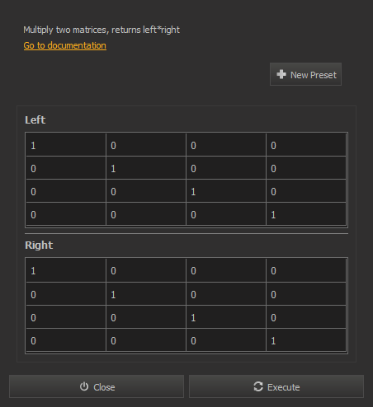Select Right matrix first row first cell
This screenshot has width=373, height=407.
click(66, 270)
